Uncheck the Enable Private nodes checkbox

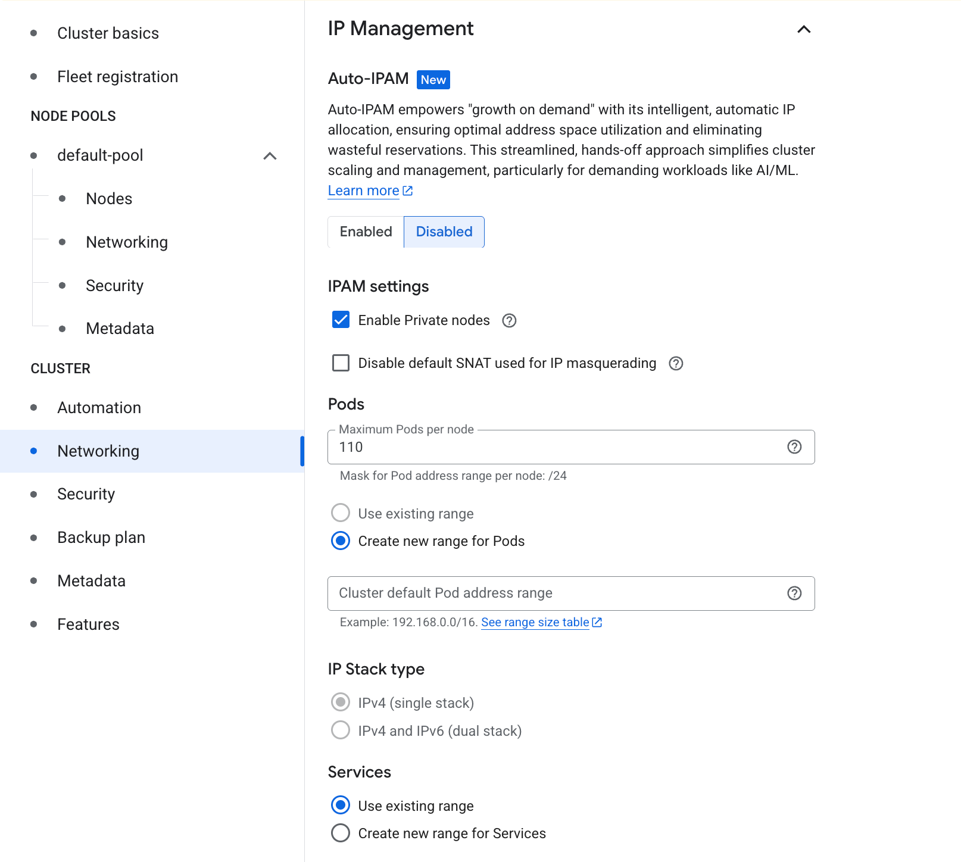pyautogui.click(x=341, y=320)
